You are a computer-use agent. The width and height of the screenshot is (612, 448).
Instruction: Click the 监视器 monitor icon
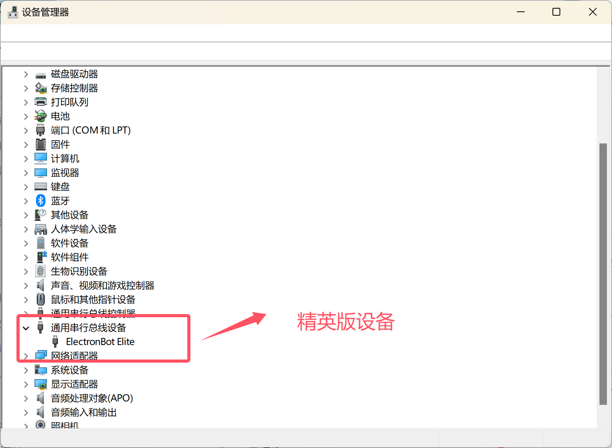(41, 173)
